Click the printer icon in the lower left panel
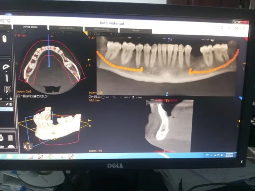Image resolution: width=255 pixels, height=191 pixels. pos(1,138)
